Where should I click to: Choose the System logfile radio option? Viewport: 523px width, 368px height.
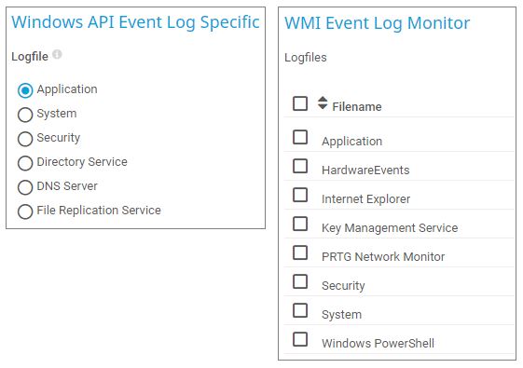[25, 115]
